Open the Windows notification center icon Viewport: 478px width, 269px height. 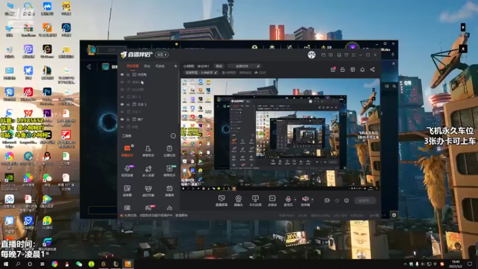(x=470, y=264)
